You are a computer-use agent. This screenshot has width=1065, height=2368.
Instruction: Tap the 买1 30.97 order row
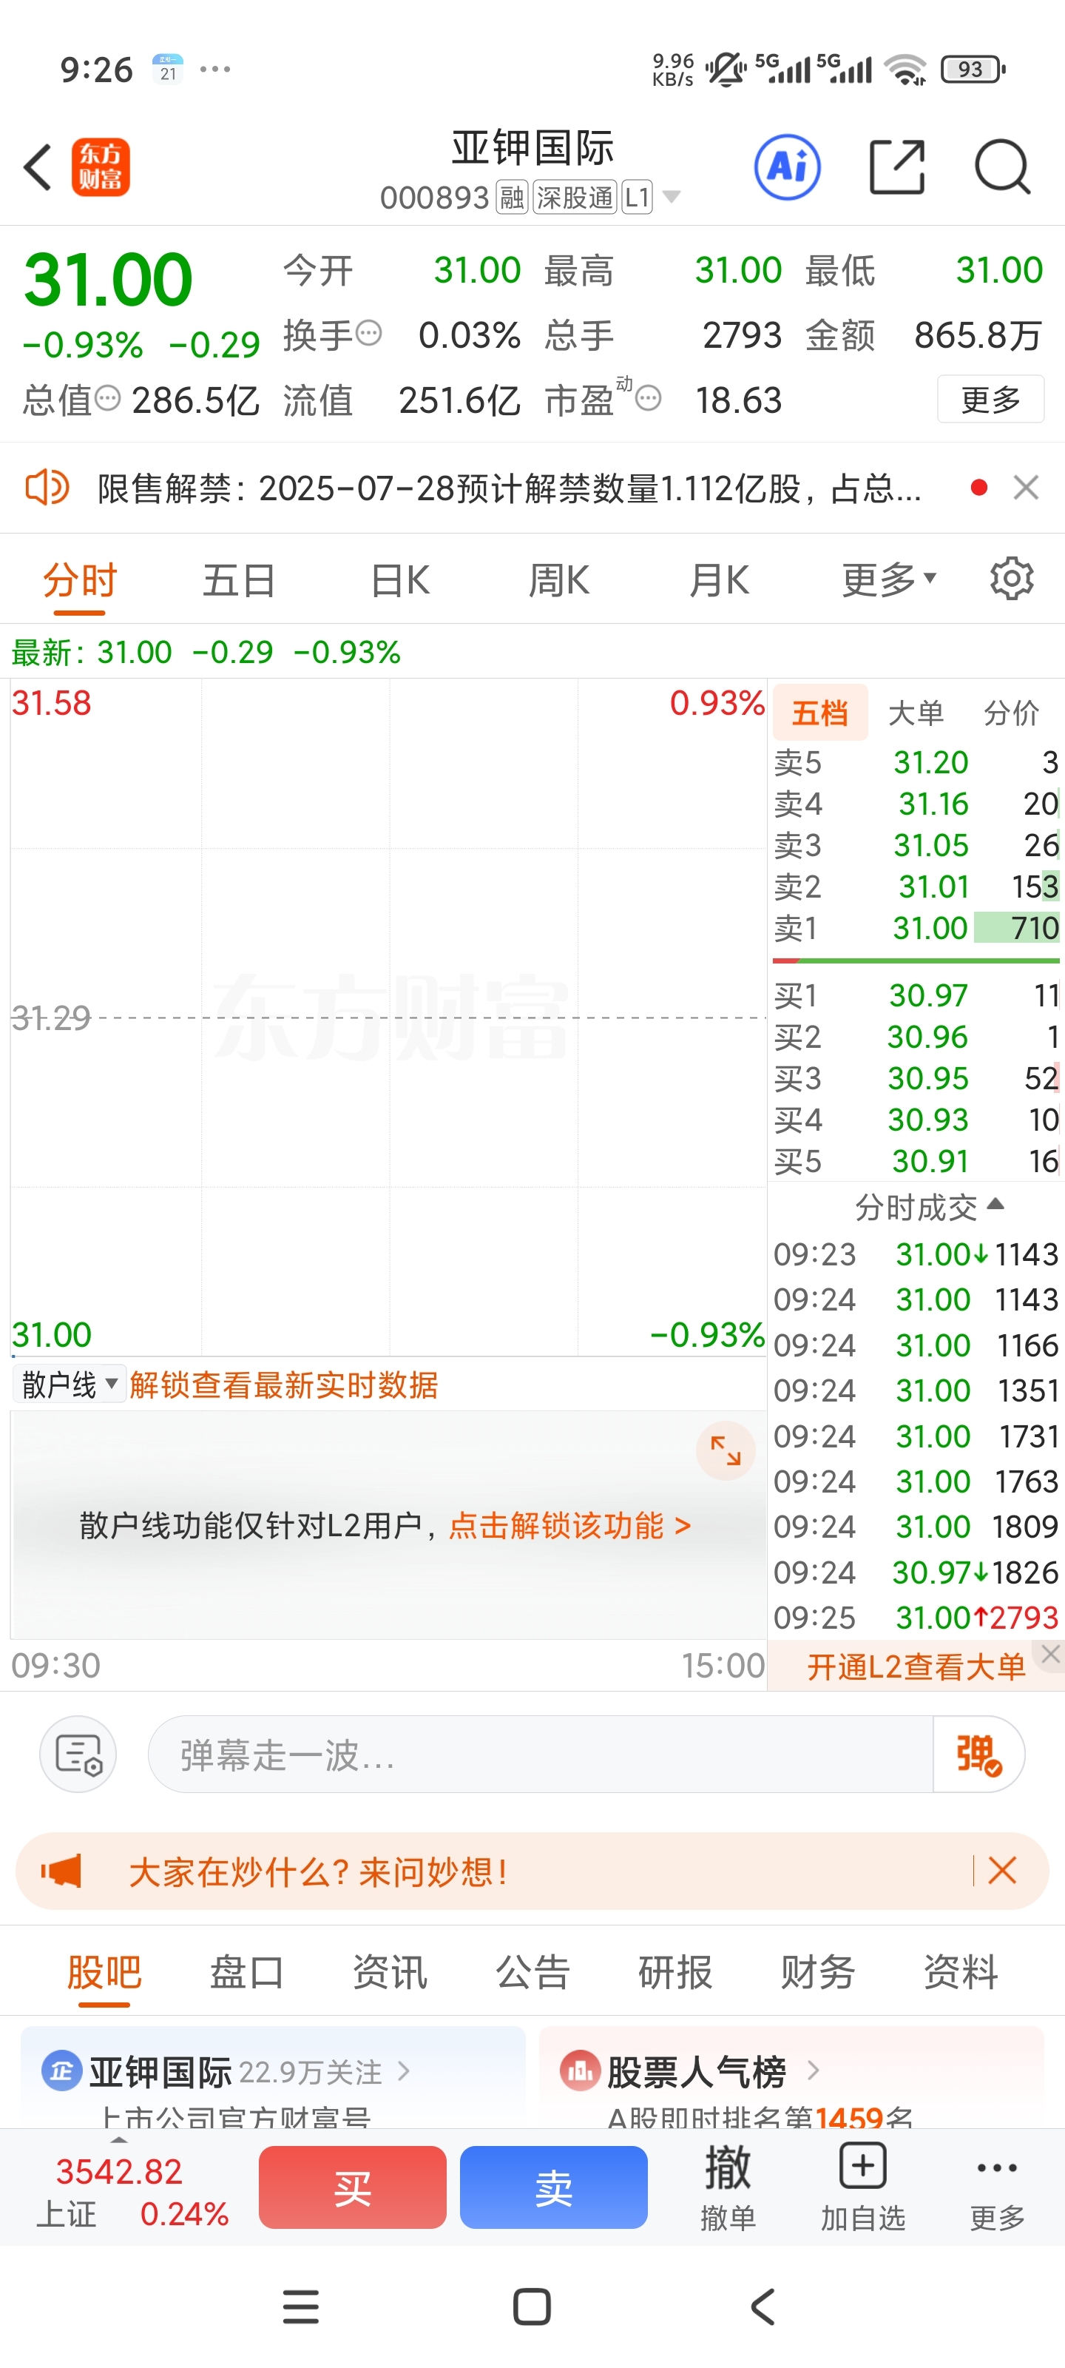pyautogui.click(x=916, y=995)
